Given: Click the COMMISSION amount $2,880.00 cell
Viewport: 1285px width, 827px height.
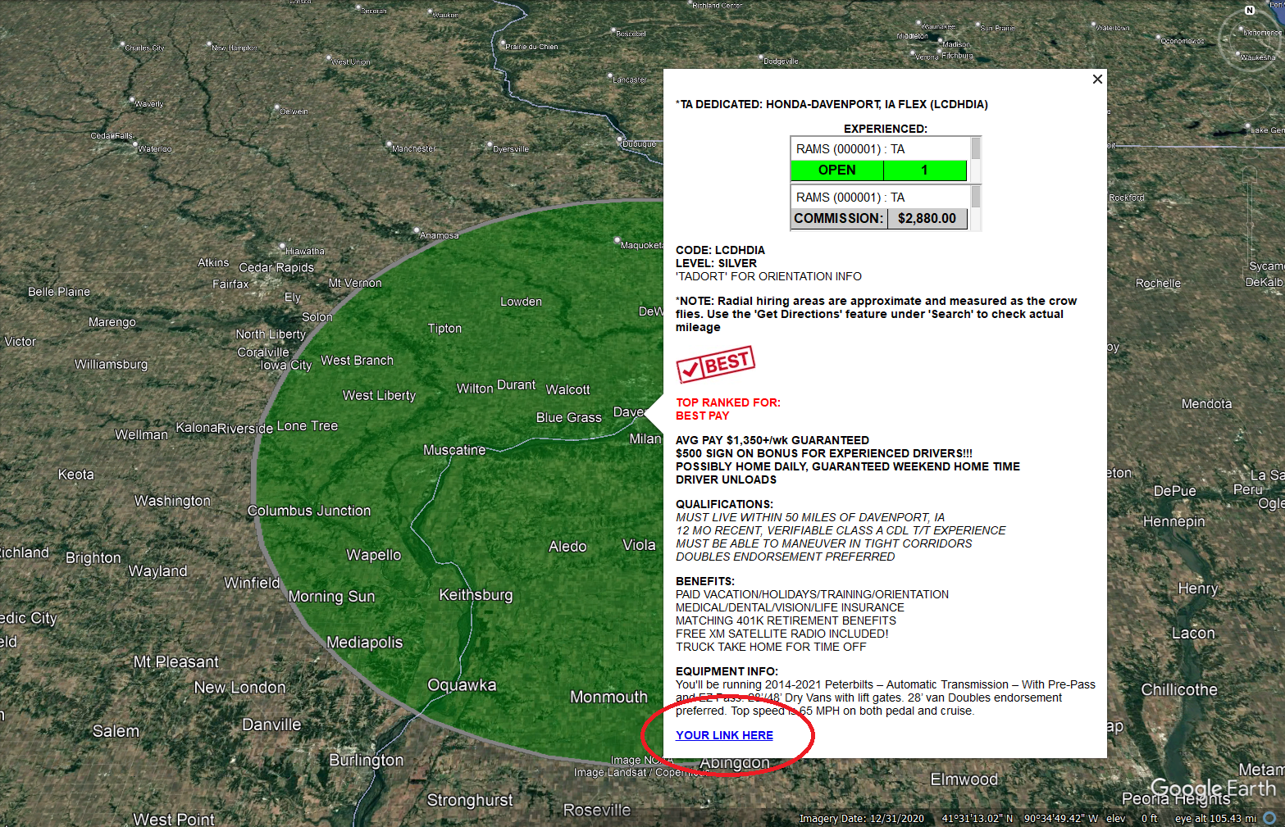Looking at the screenshot, I should click(x=926, y=219).
